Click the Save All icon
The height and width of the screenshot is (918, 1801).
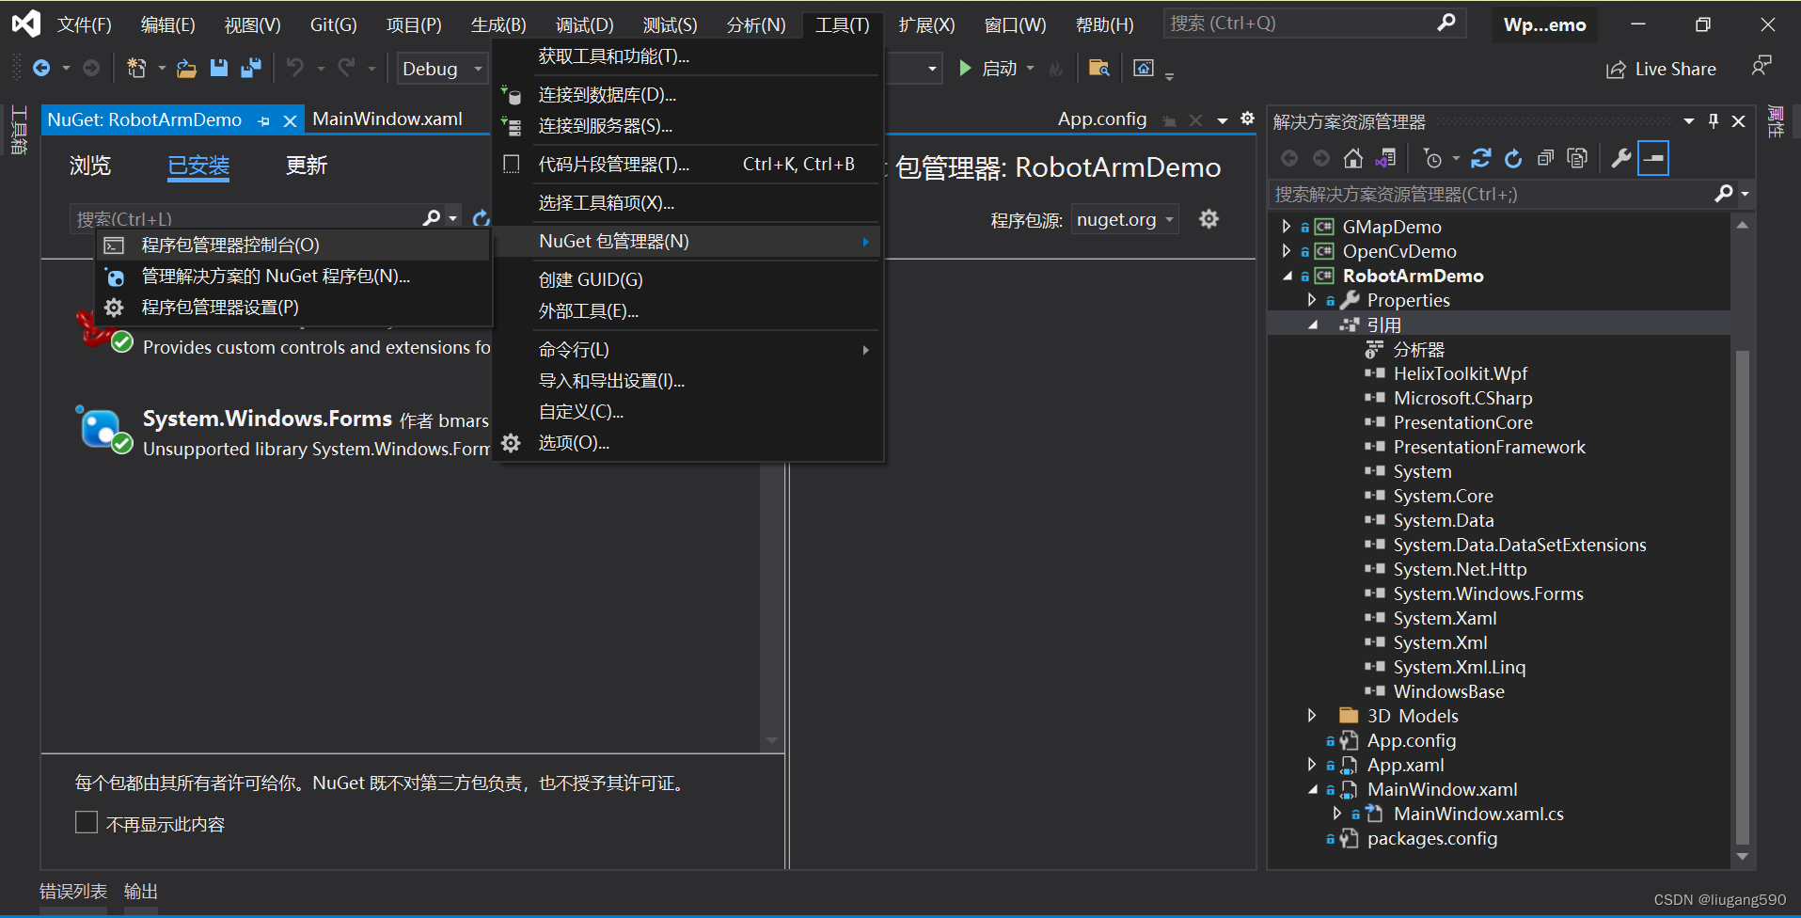point(251,68)
